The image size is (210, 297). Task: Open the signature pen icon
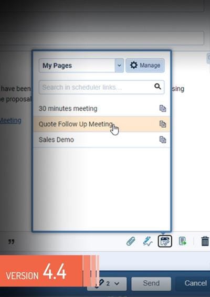(x=148, y=241)
